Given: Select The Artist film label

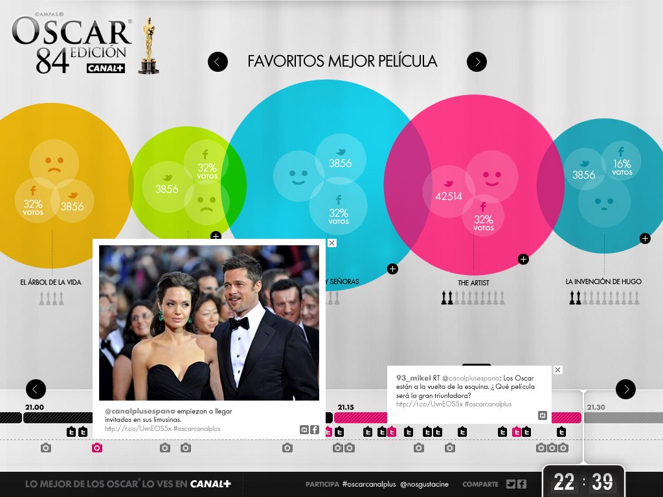Looking at the screenshot, I should (473, 283).
